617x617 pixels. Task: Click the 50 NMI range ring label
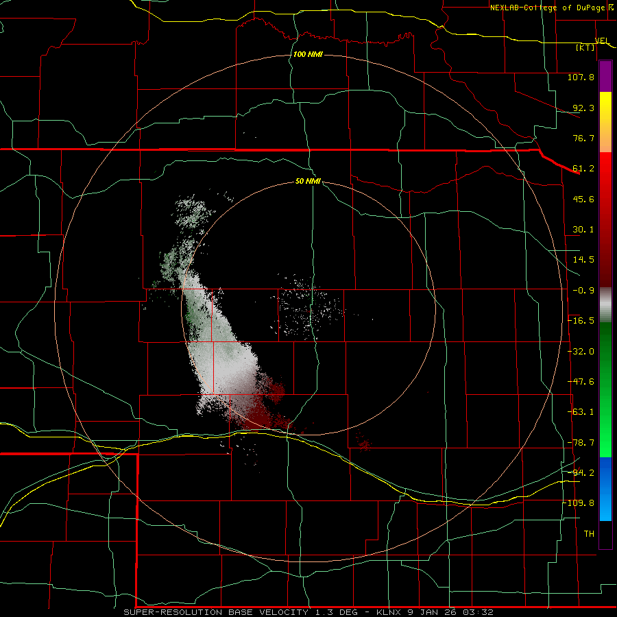[308, 182]
